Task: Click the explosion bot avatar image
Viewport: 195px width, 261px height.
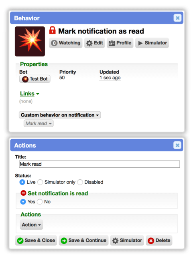Action: 30,42
